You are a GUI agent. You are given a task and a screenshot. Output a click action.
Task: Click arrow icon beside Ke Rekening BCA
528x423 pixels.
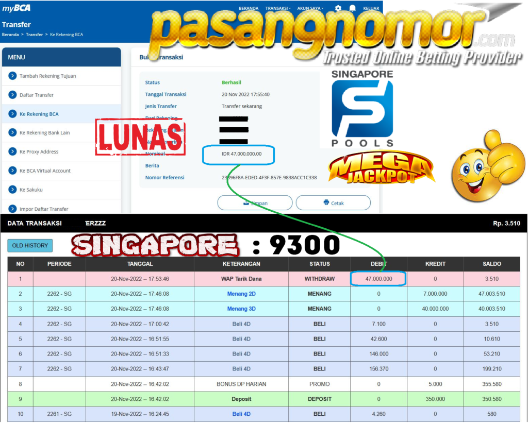coord(12,114)
